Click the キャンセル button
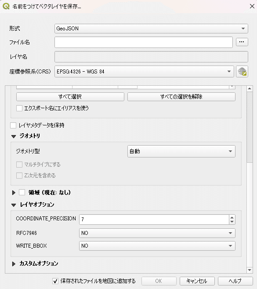257x289 pixels. [x=197, y=281]
